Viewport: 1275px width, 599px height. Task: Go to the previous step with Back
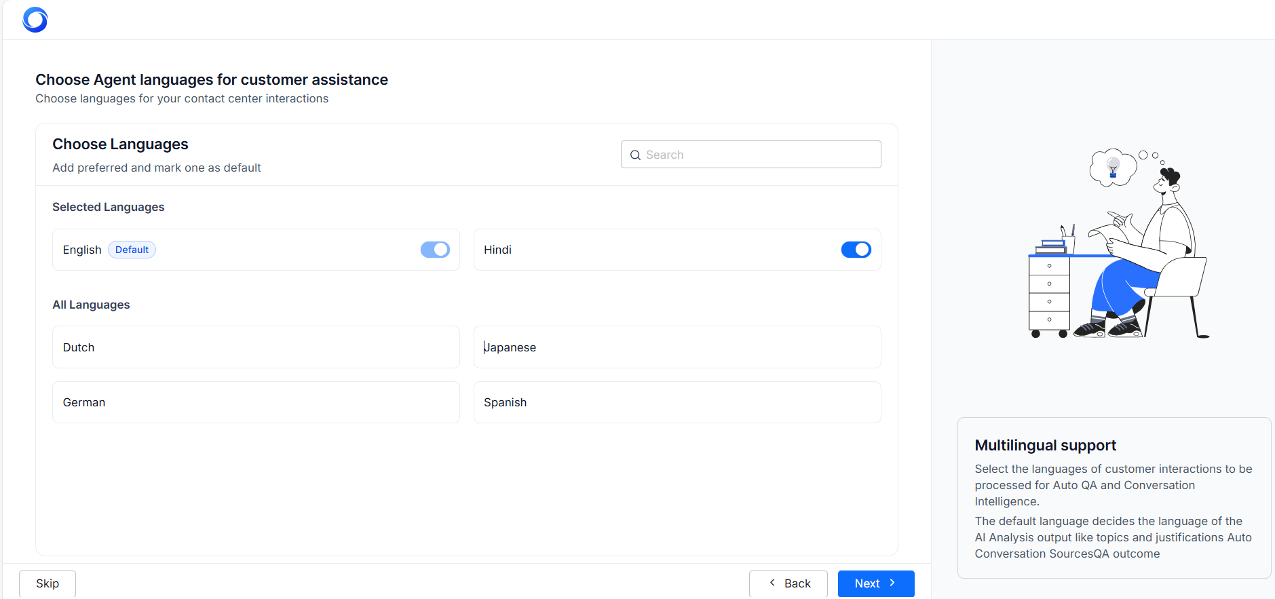788,583
